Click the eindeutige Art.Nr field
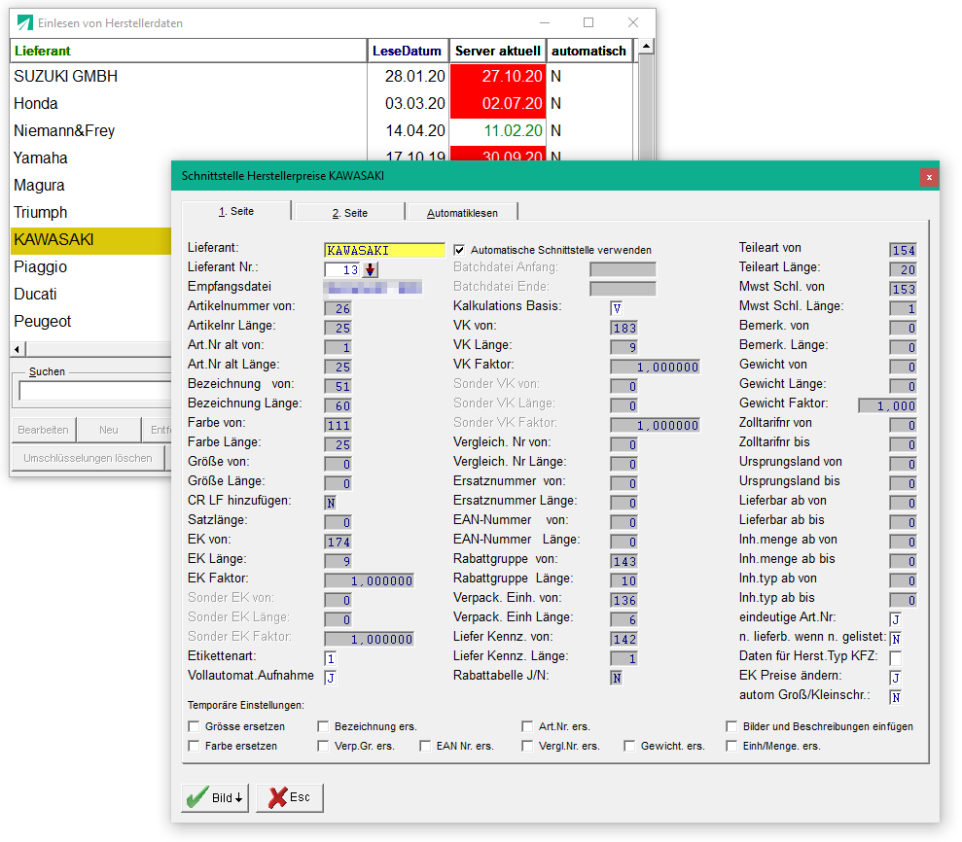Screen dimensions: 962x842 pyautogui.click(x=896, y=619)
